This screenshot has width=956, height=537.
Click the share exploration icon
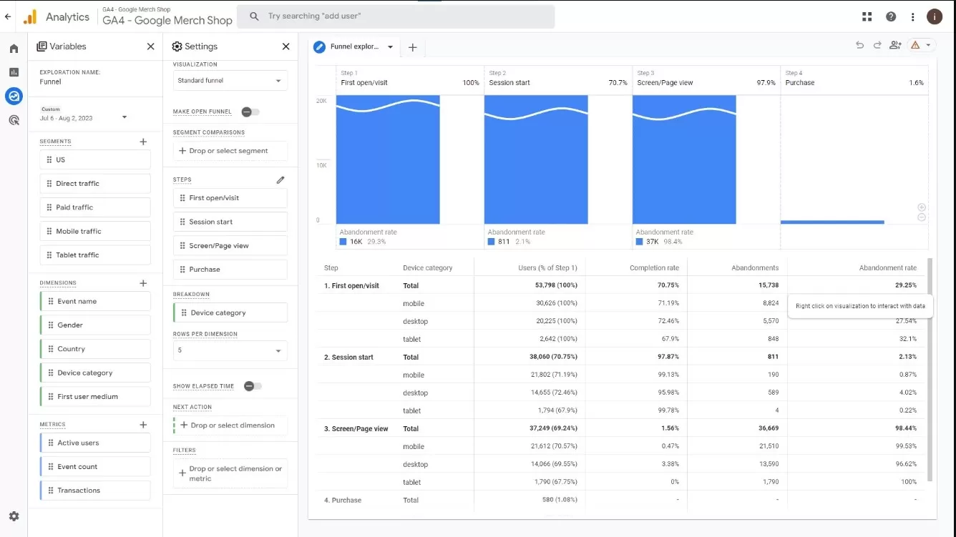pos(895,45)
